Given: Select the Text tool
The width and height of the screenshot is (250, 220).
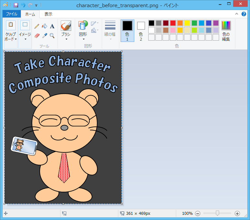Looking at the screenshot, I should (52, 26).
